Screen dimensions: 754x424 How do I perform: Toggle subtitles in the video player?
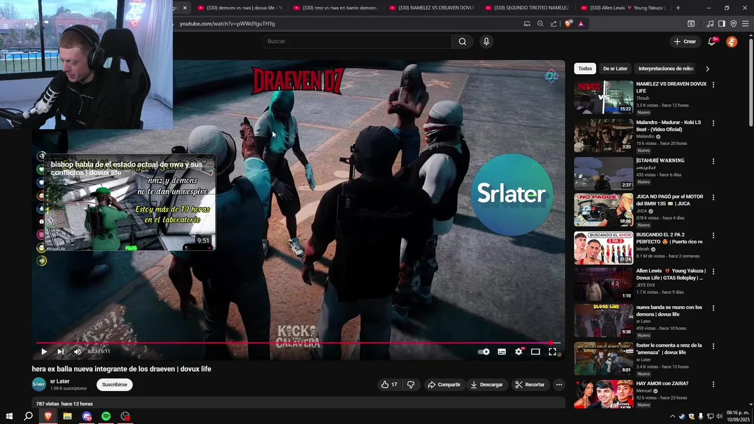coord(502,352)
